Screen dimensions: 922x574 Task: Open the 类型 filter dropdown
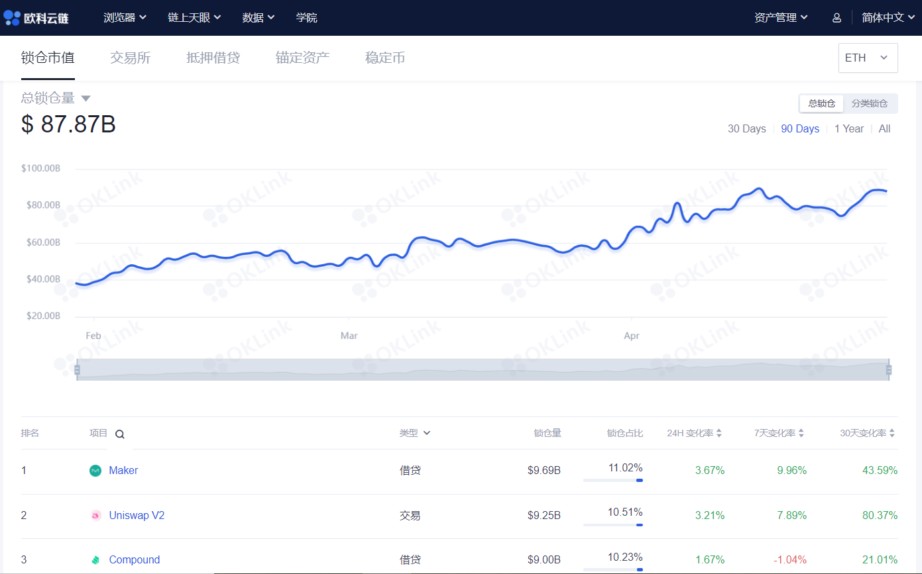[x=415, y=433]
